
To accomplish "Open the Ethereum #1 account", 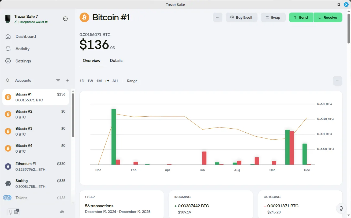I will [x=35, y=166].
